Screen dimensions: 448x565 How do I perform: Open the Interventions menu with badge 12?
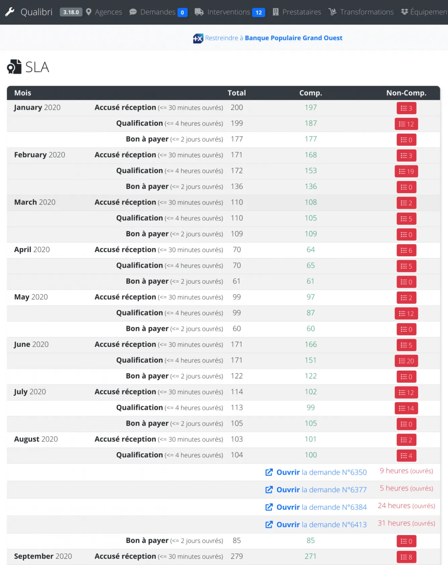pyautogui.click(x=229, y=12)
